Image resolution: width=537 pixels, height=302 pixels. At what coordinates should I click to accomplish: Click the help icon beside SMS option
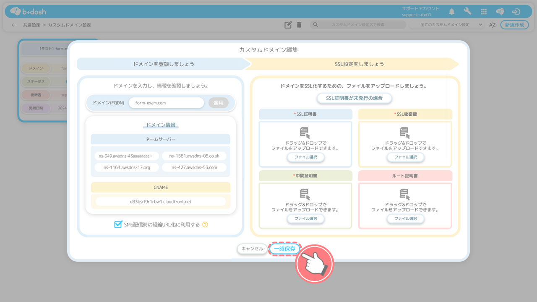pyautogui.click(x=205, y=224)
